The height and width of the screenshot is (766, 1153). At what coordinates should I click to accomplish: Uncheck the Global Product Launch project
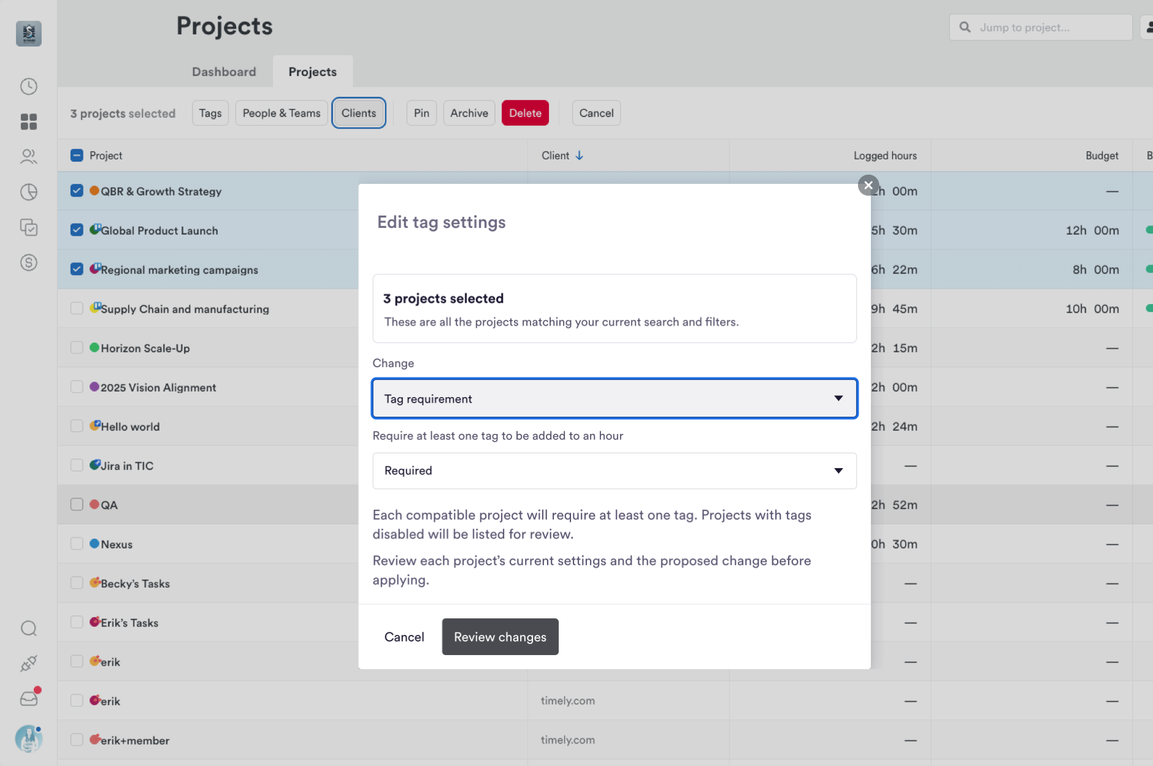click(x=77, y=230)
